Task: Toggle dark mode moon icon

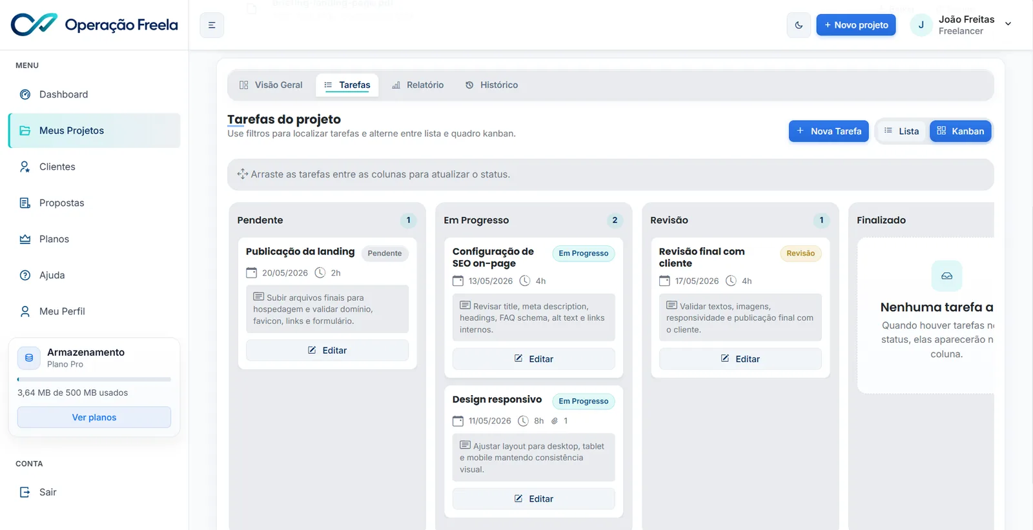Action: [x=799, y=25]
